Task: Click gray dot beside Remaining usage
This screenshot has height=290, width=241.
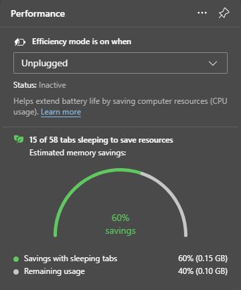Action: tap(16, 272)
